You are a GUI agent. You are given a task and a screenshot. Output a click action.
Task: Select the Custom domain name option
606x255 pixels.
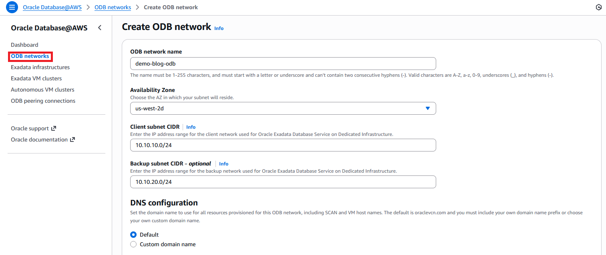pyautogui.click(x=134, y=244)
